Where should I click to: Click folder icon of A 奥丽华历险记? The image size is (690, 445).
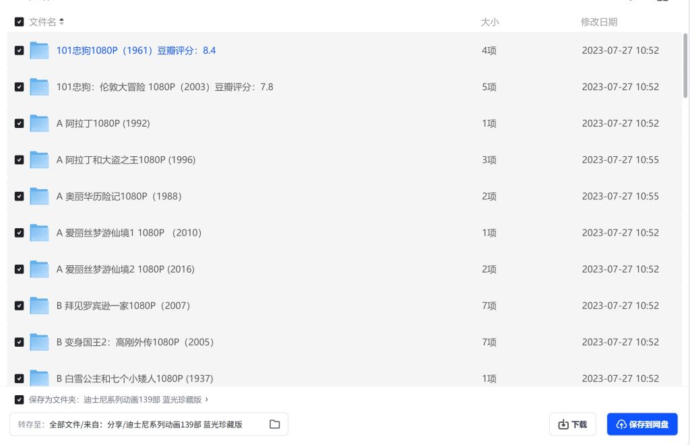(39, 197)
